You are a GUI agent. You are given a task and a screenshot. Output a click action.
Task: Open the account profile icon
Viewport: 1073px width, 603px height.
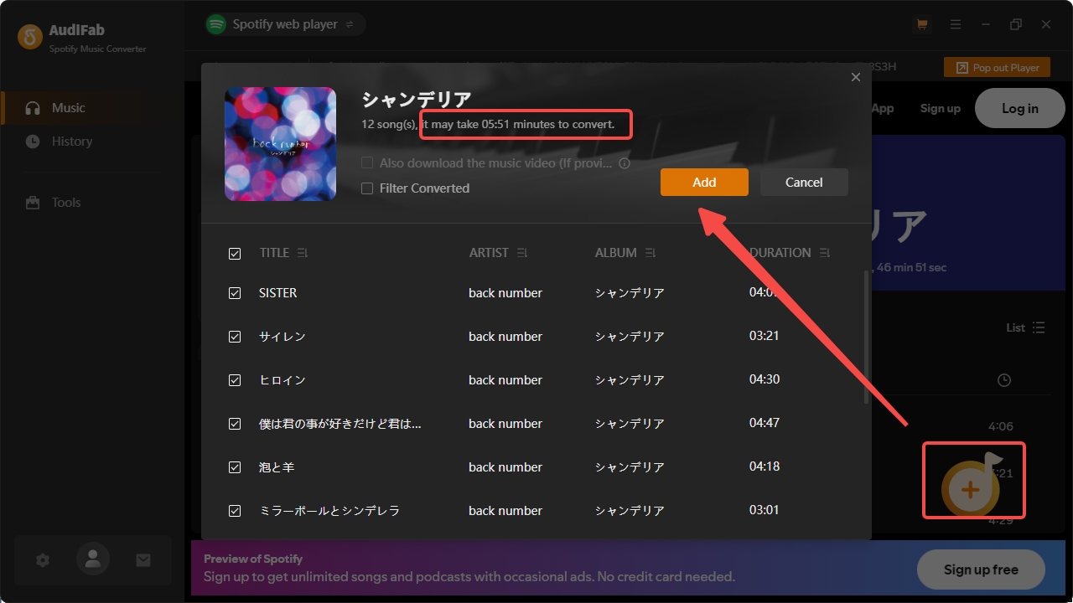(x=92, y=559)
